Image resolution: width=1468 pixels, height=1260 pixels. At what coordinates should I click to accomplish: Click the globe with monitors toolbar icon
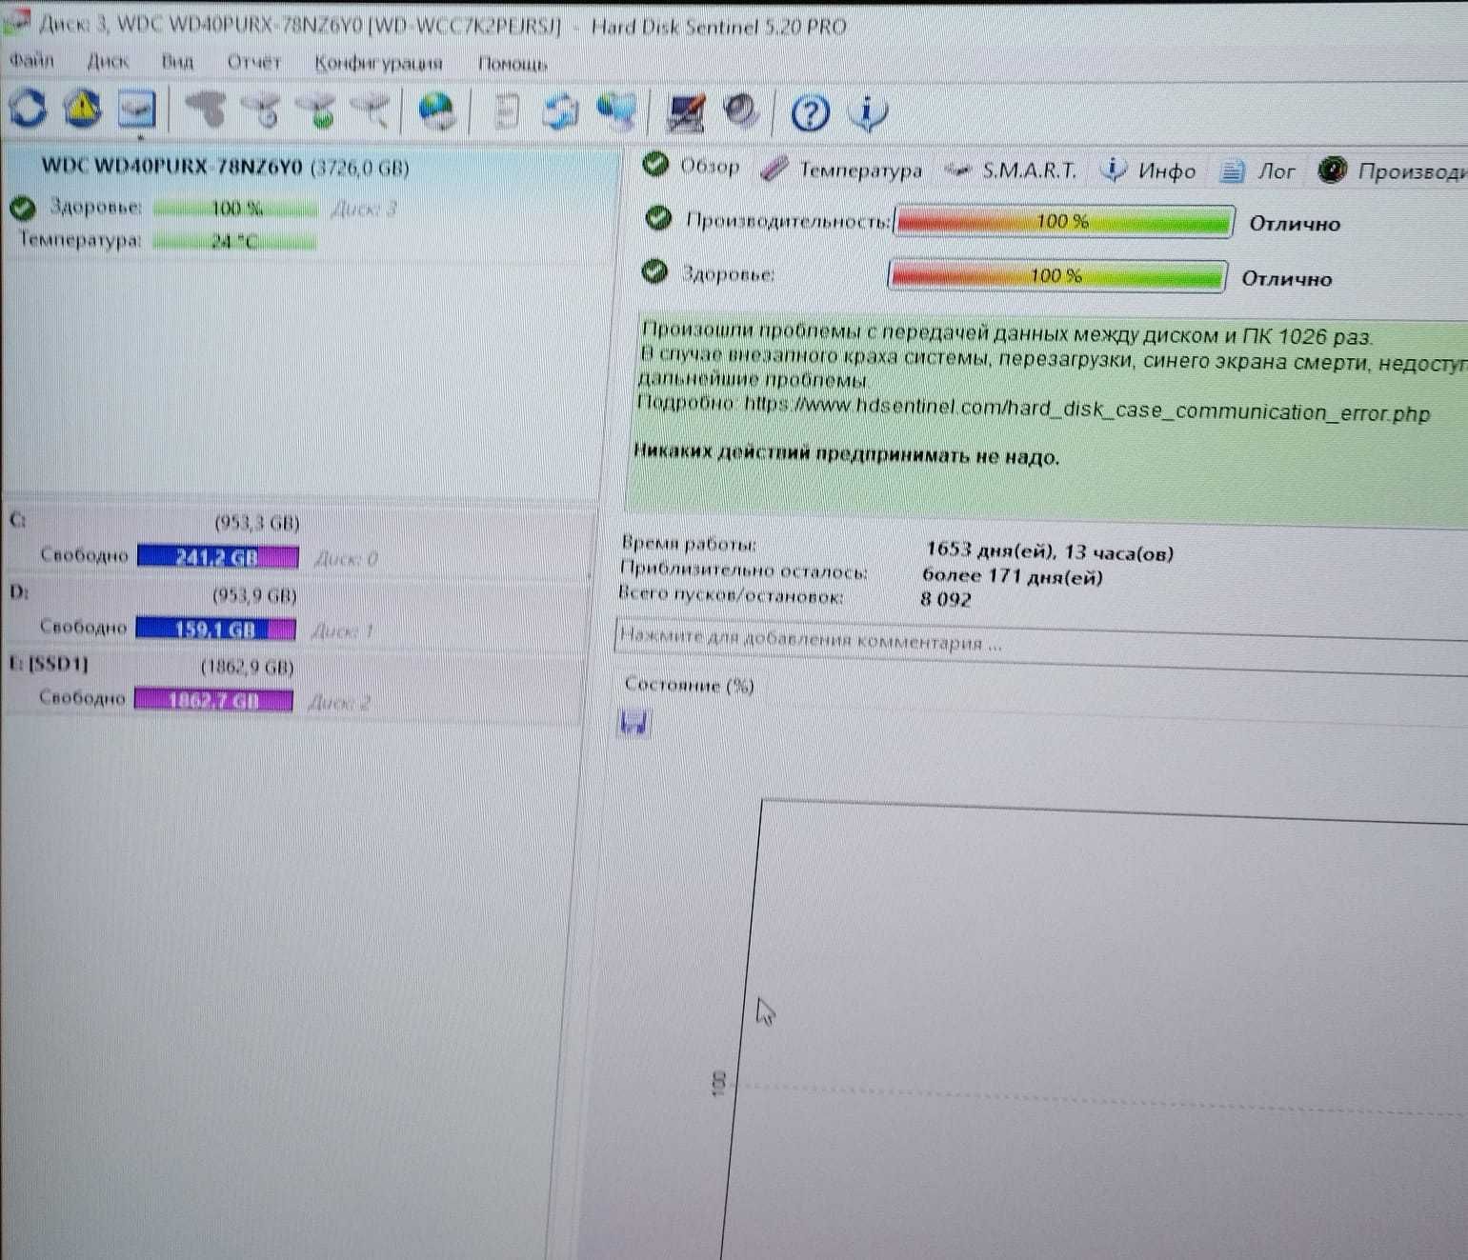coord(617,111)
